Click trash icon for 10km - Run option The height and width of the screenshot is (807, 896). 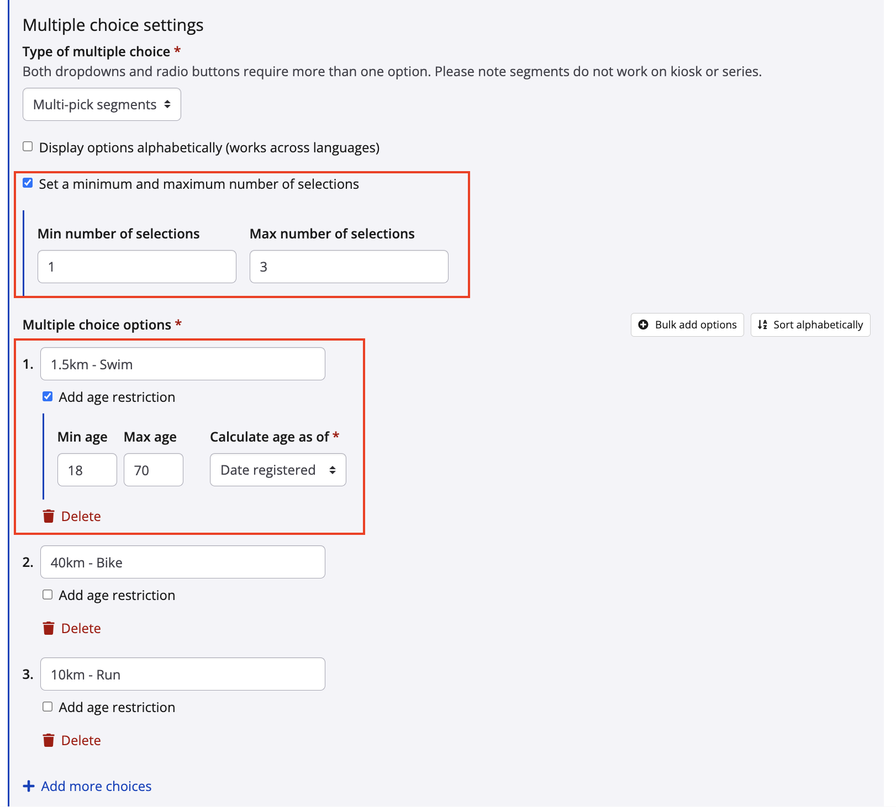49,740
